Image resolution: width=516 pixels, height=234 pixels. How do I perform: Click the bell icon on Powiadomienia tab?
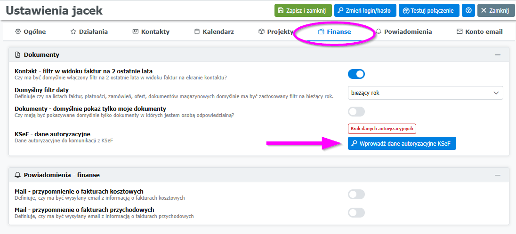pos(379,32)
